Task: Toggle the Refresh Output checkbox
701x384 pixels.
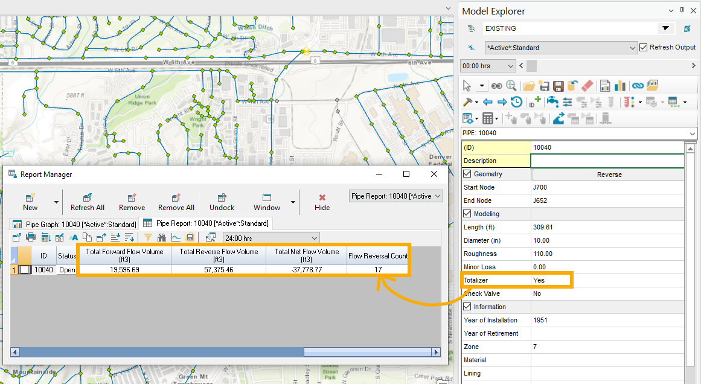Action: pyautogui.click(x=643, y=47)
